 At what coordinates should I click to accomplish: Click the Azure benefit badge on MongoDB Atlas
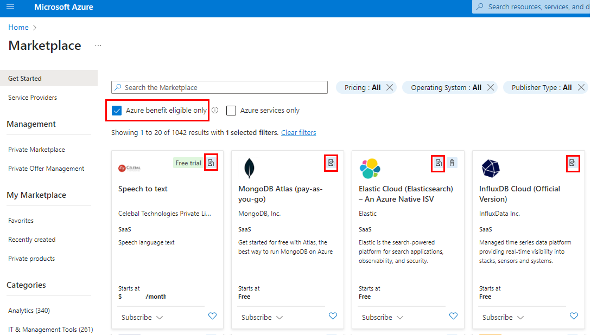tap(331, 163)
